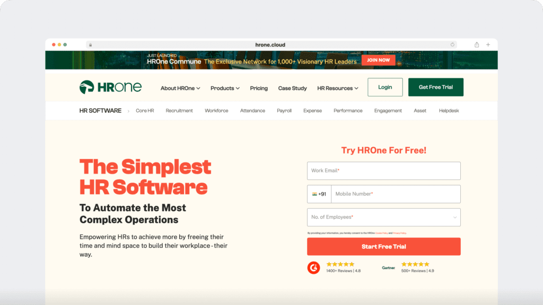Click the Gartner logo

tap(389, 268)
